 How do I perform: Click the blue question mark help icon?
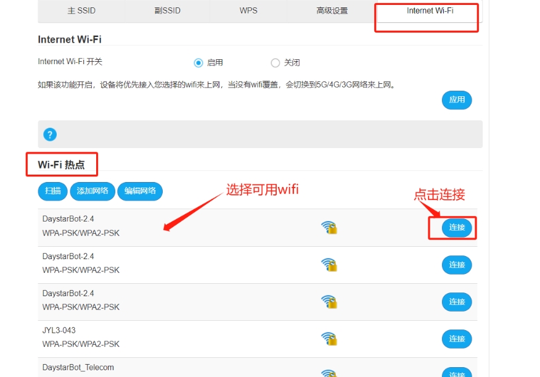(x=50, y=135)
